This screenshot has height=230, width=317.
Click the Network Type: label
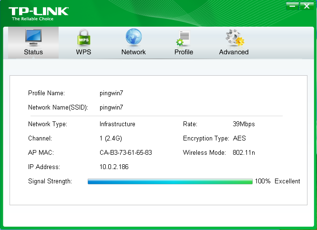tap(48, 124)
